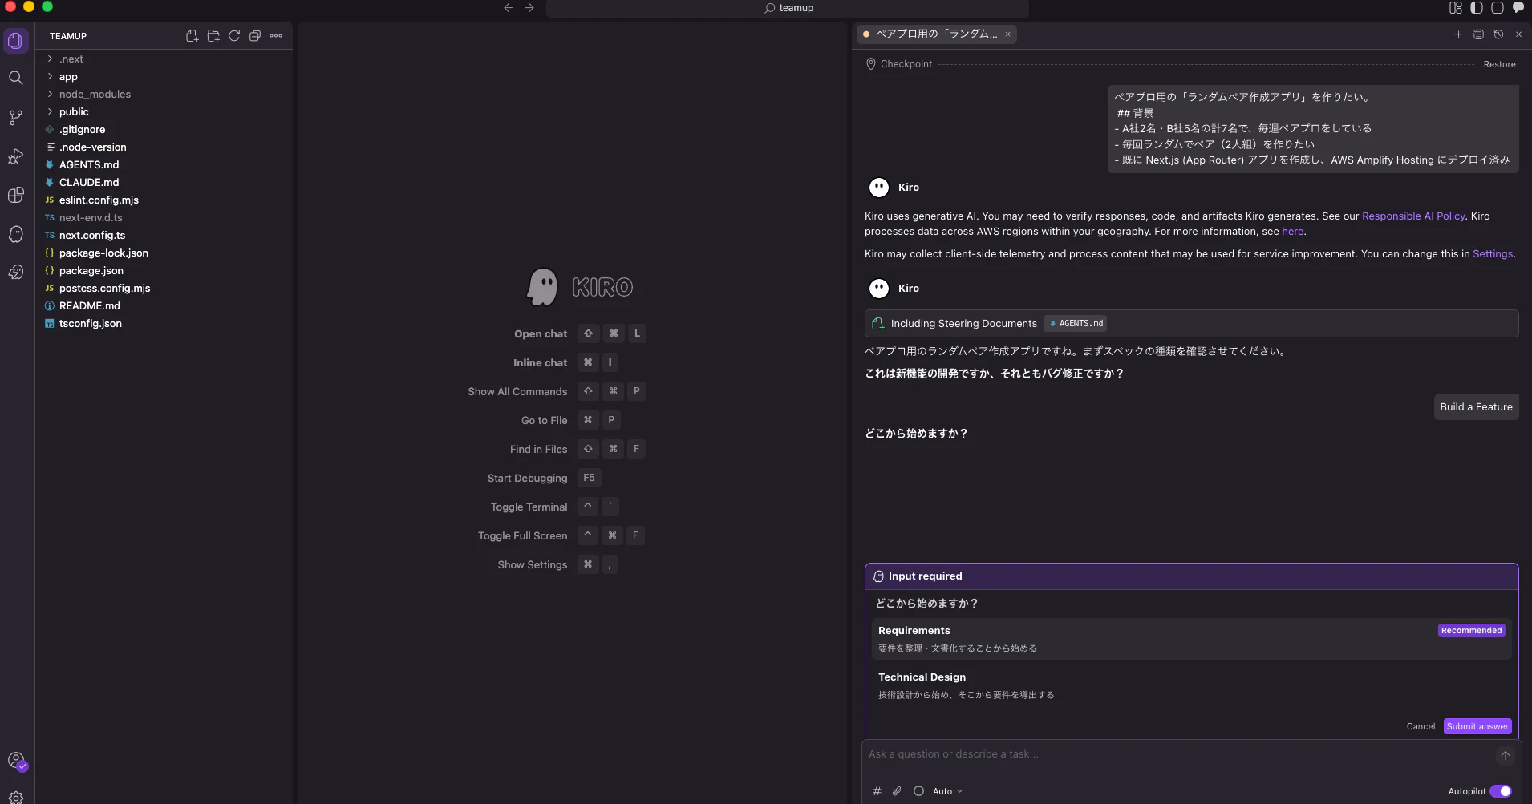
Task: Click the teamup command center search box
Action: (788, 8)
